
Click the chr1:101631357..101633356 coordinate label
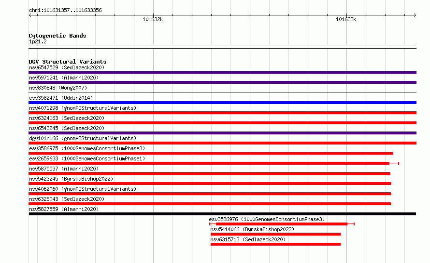(x=65, y=10)
